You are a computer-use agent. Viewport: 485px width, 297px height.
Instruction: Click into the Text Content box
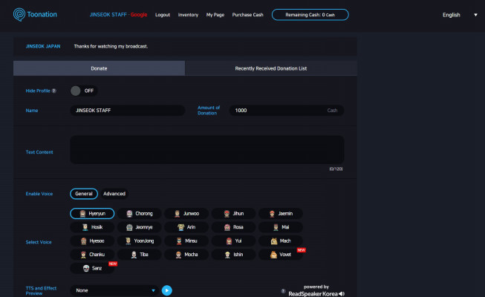[x=207, y=150]
